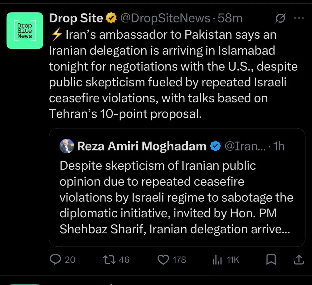
Task: Open reply composer via speech bubble icon
Action: pos(55,259)
